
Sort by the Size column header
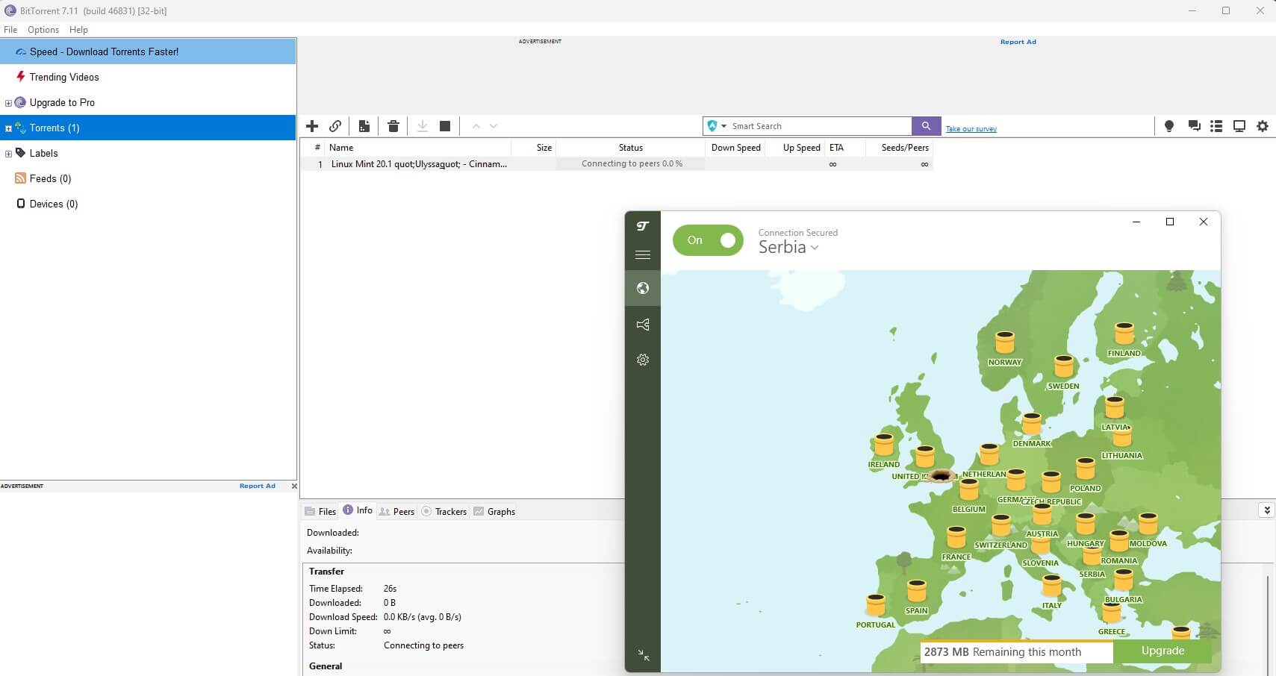pos(533,148)
